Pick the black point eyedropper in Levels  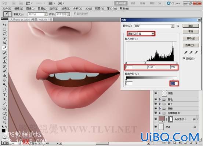point(186,52)
